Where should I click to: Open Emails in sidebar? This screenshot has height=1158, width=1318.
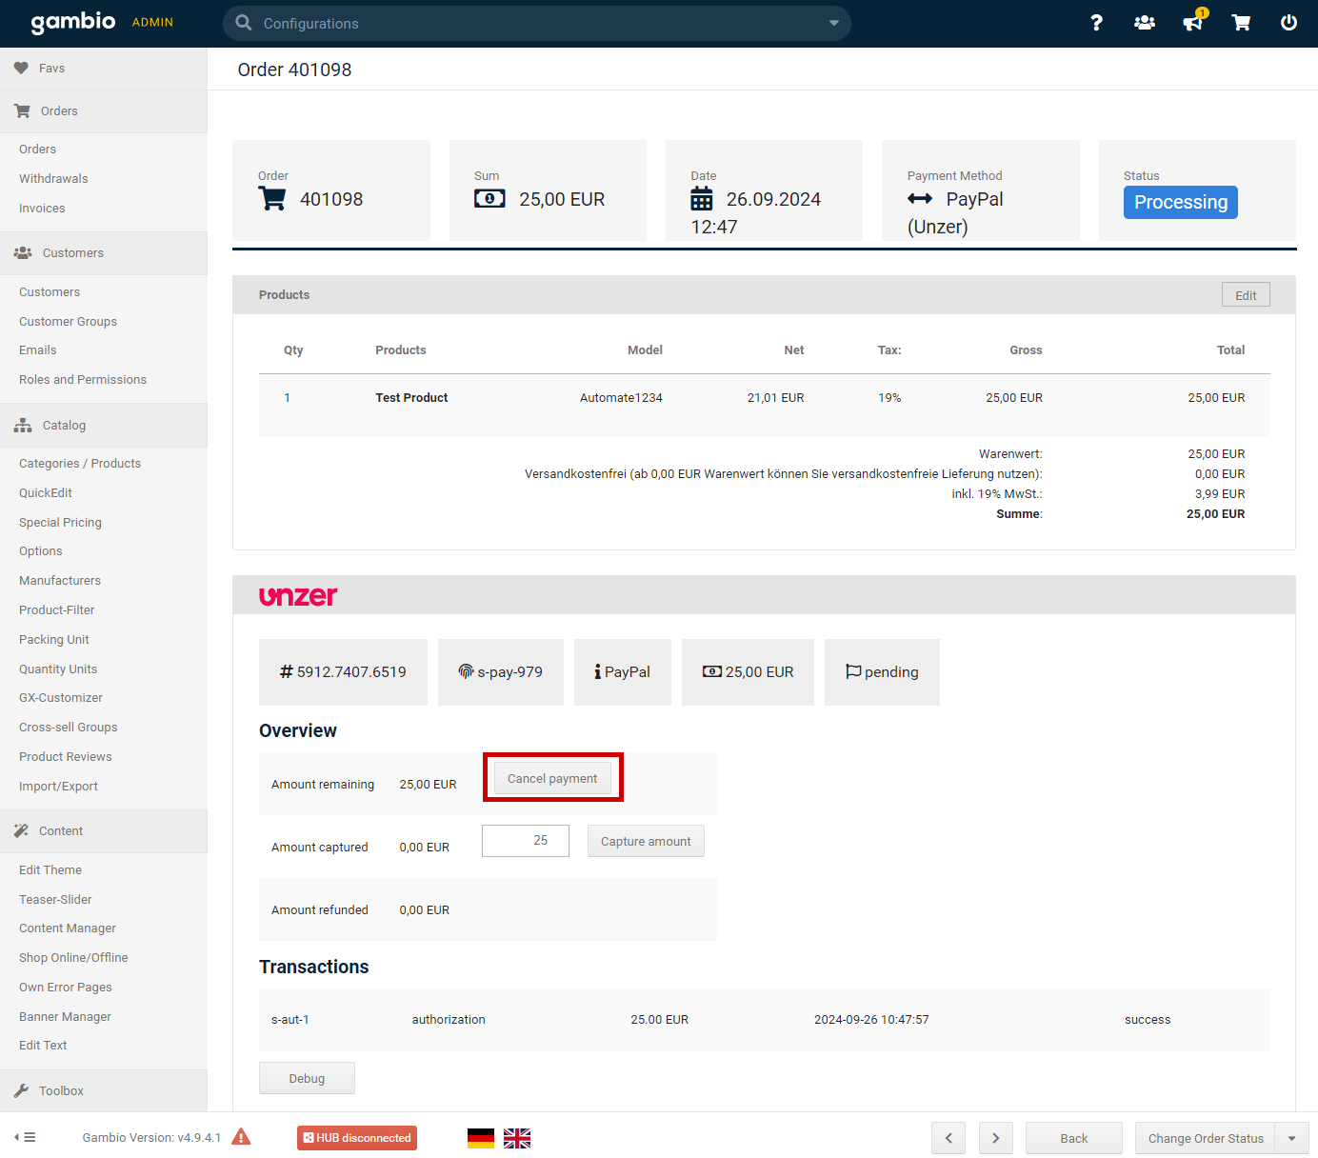pyautogui.click(x=37, y=350)
